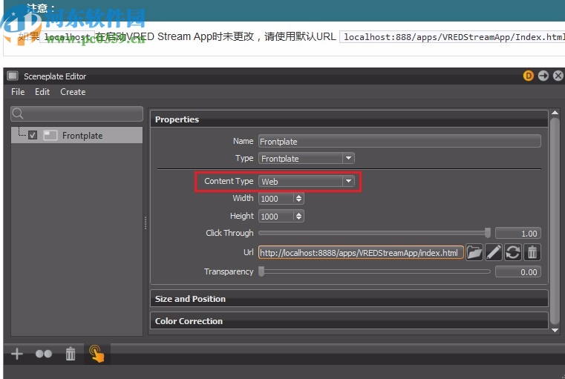The width and height of the screenshot is (565, 379).
Task: Open the Edit menu
Action: click(x=42, y=92)
